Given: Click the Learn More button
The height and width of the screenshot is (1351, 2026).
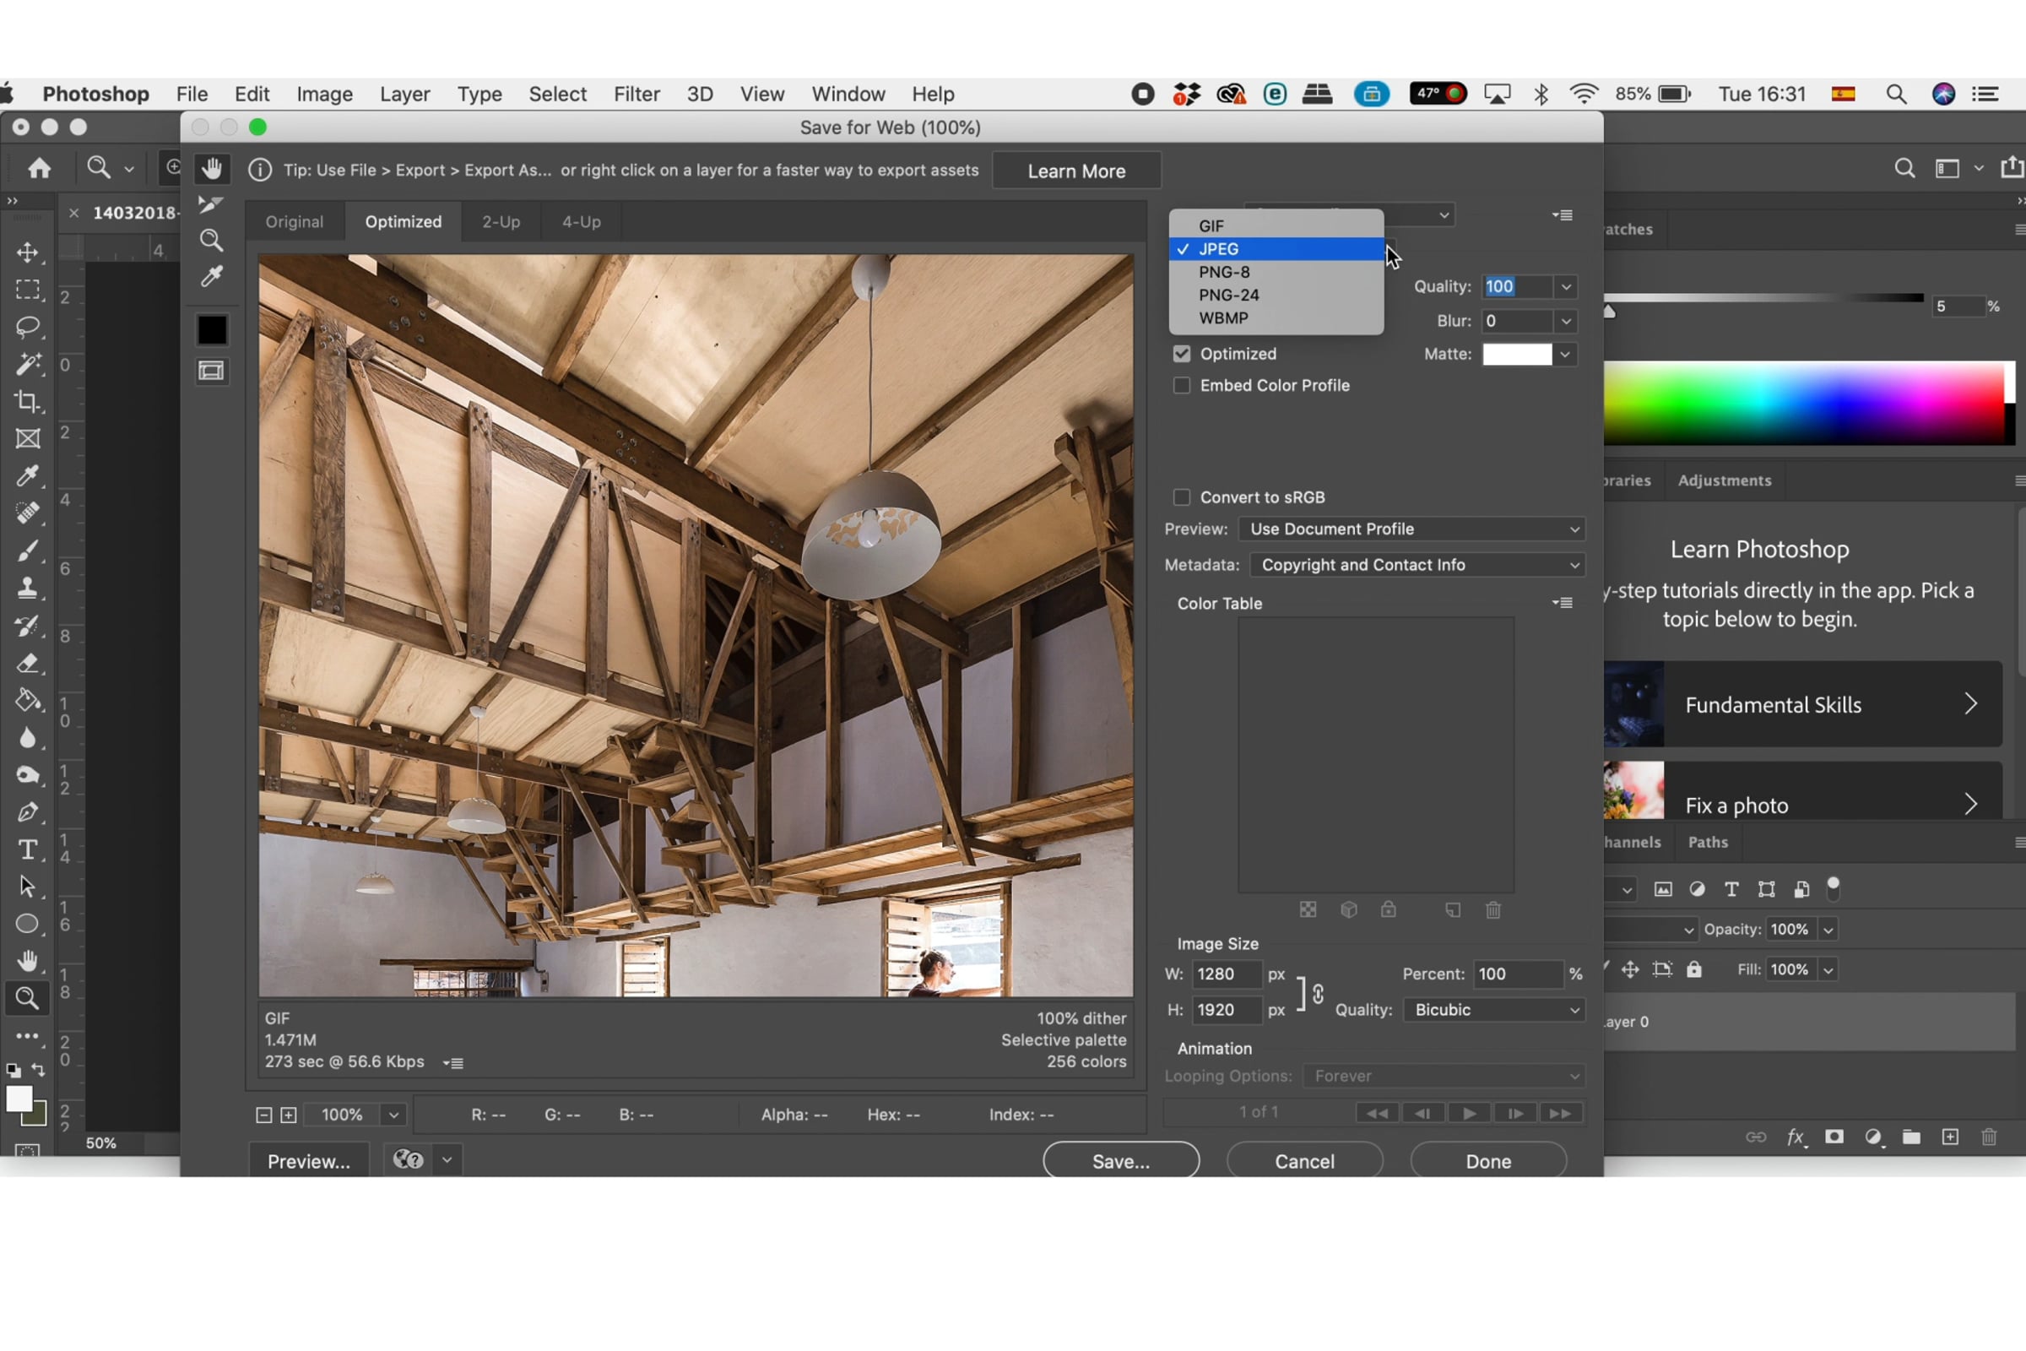Looking at the screenshot, I should pyautogui.click(x=1075, y=171).
